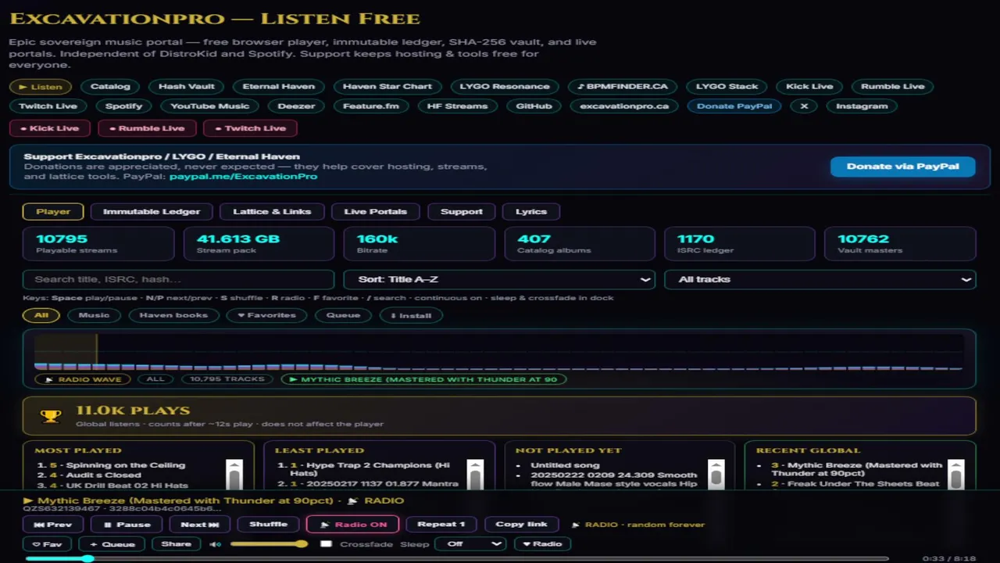
Task: Click Not Played Yet list scrollbar
Action: (x=716, y=474)
